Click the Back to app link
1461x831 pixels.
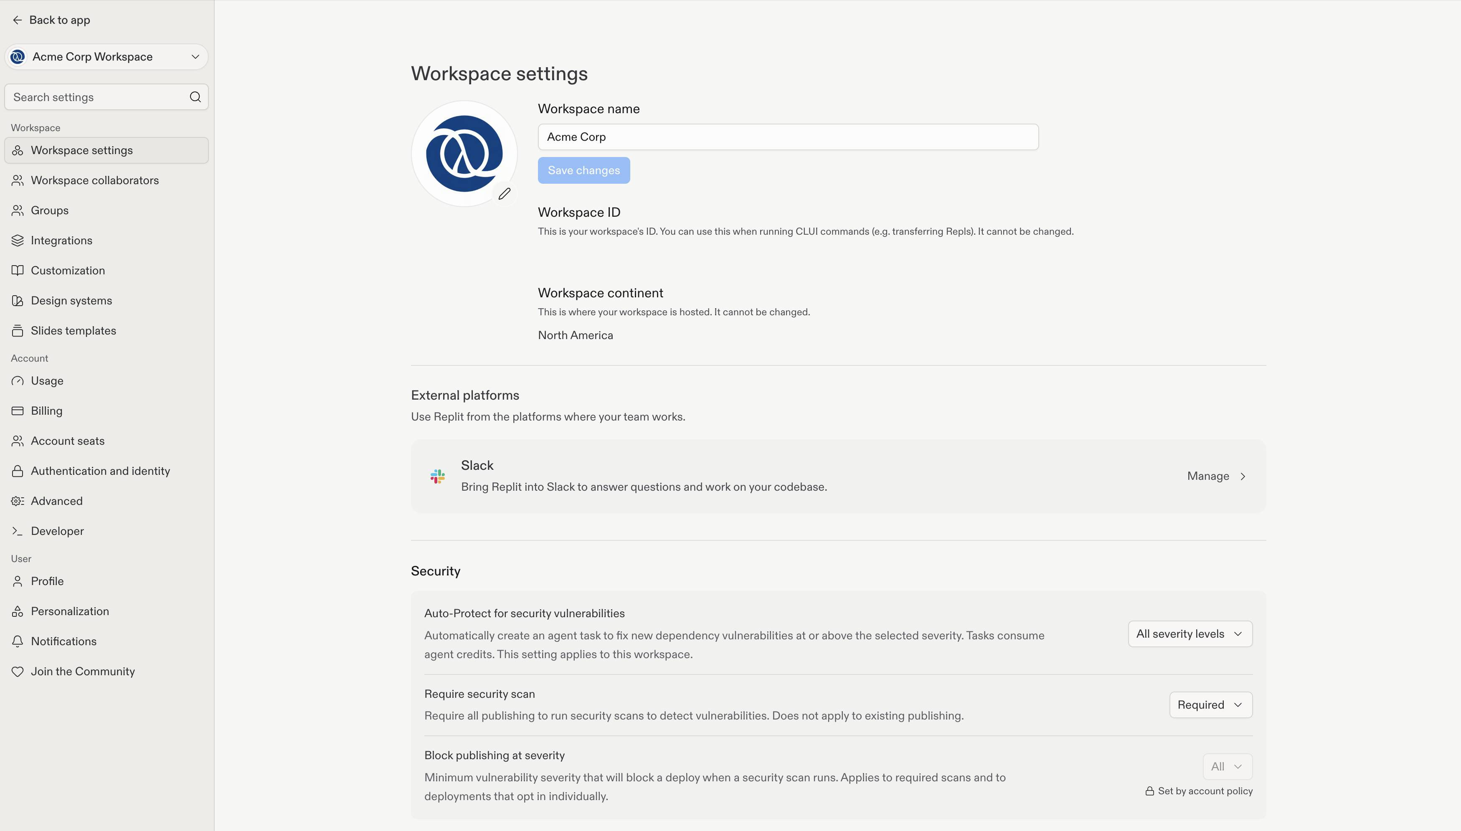click(51, 20)
